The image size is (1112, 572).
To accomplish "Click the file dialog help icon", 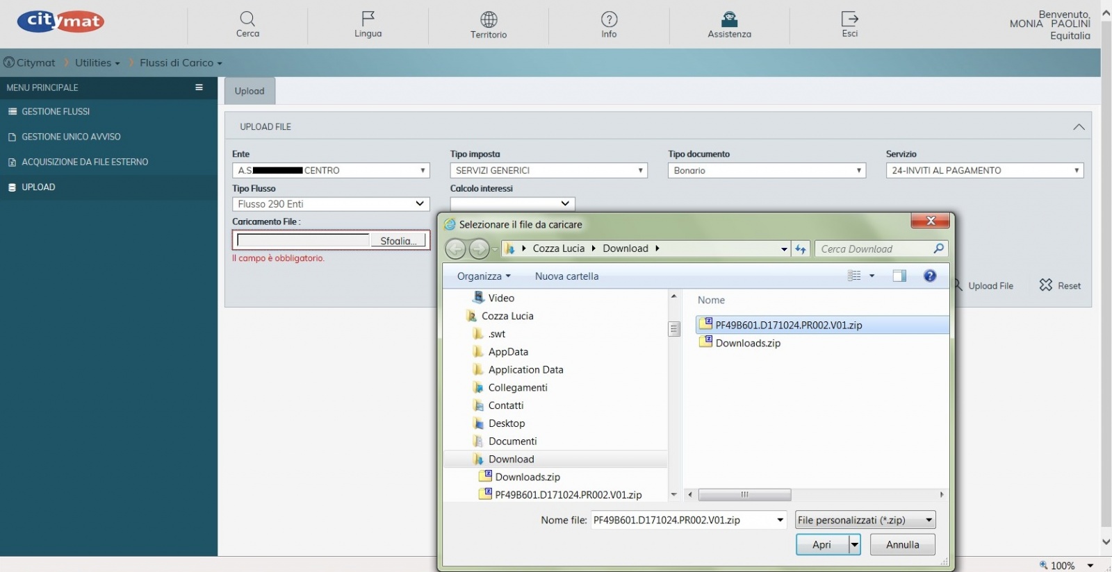I will [930, 276].
